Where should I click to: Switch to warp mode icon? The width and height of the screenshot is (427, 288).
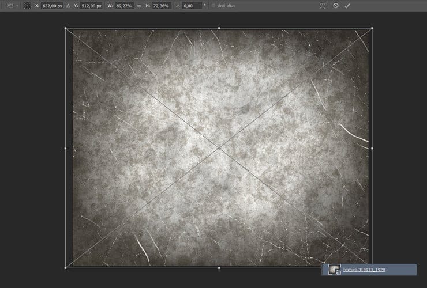323,5
